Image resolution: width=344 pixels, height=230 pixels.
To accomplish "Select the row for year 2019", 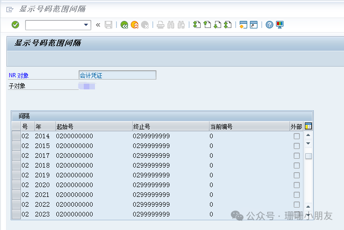I will click(16, 176).
